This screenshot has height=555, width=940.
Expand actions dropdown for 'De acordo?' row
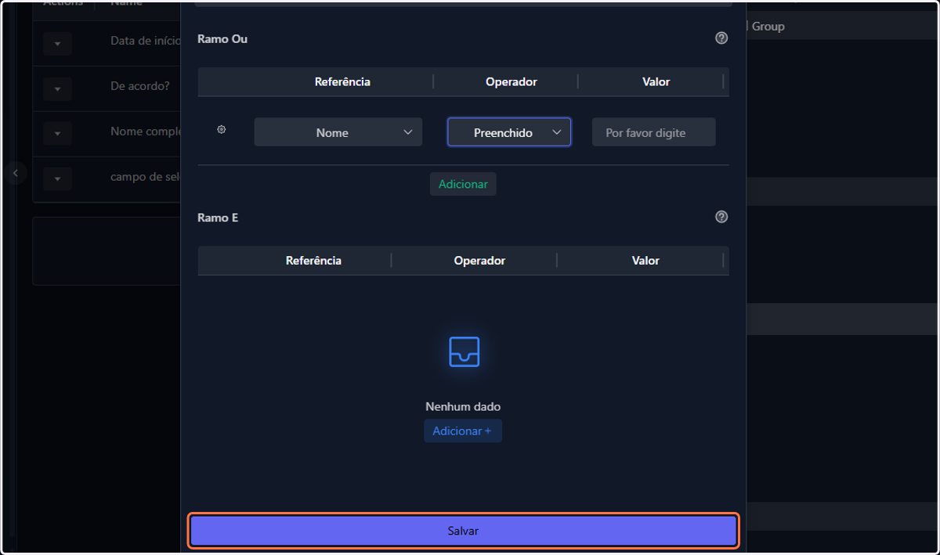58,89
